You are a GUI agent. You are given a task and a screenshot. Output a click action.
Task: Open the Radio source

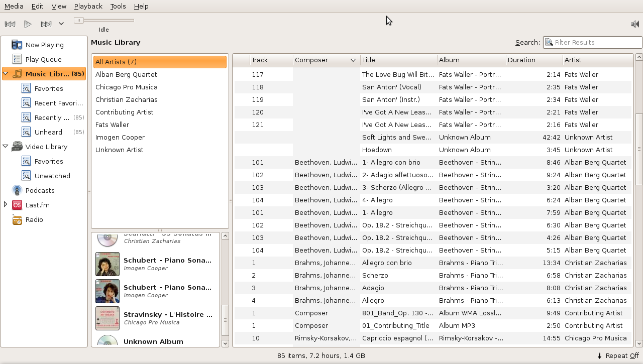pyautogui.click(x=34, y=219)
